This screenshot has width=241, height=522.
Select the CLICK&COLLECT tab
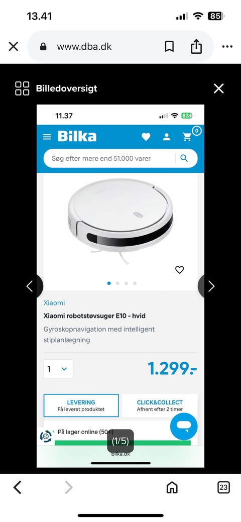(x=160, y=405)
